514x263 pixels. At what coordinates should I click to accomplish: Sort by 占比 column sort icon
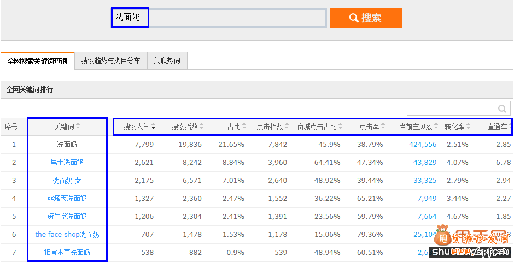(244, 127)
